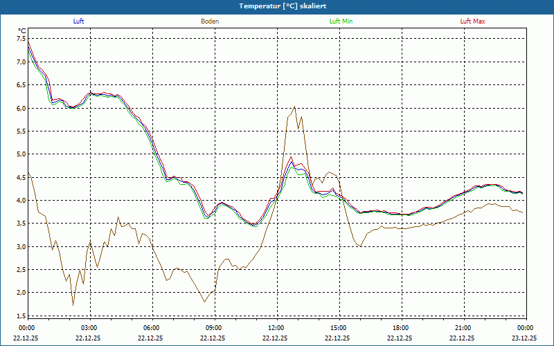Click the °C unit label on the Y axis
554x346 pixels.
(x=21, y=30)
